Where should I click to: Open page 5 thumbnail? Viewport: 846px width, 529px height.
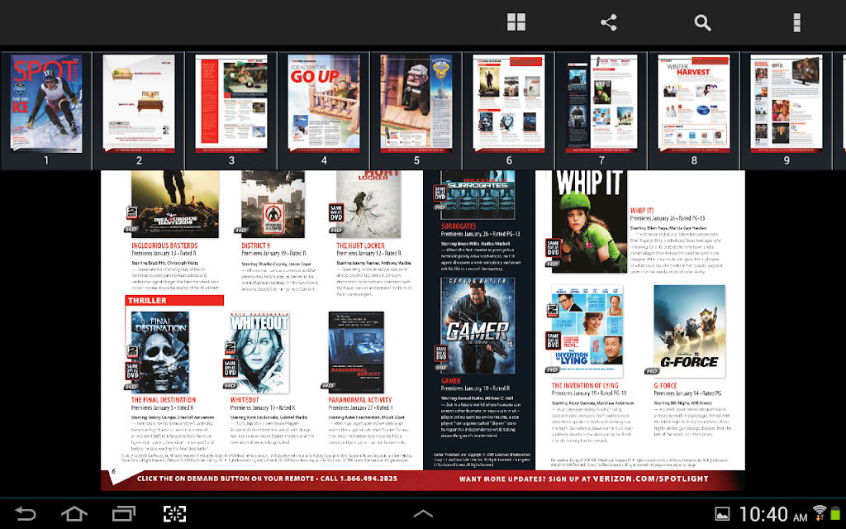(416, 103)
